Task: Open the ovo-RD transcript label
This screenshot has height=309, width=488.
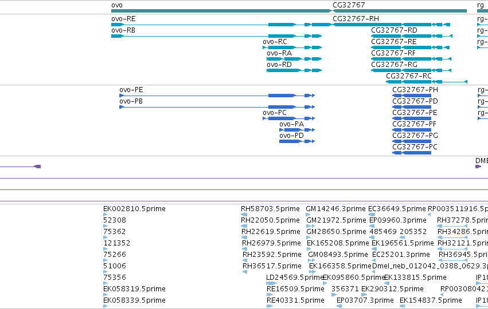Action: (x=279, y=65)
